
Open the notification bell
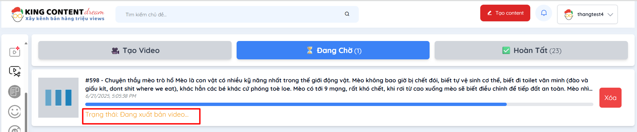(x=544, y=13)
